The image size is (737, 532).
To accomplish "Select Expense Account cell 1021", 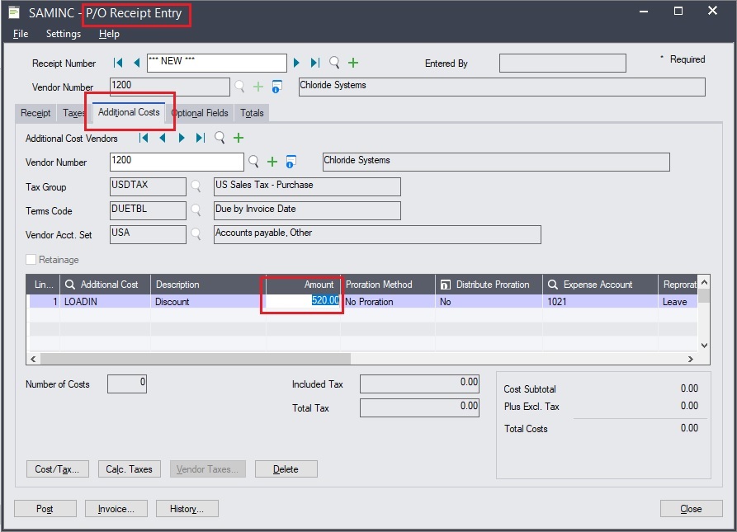I will (600, 301).
